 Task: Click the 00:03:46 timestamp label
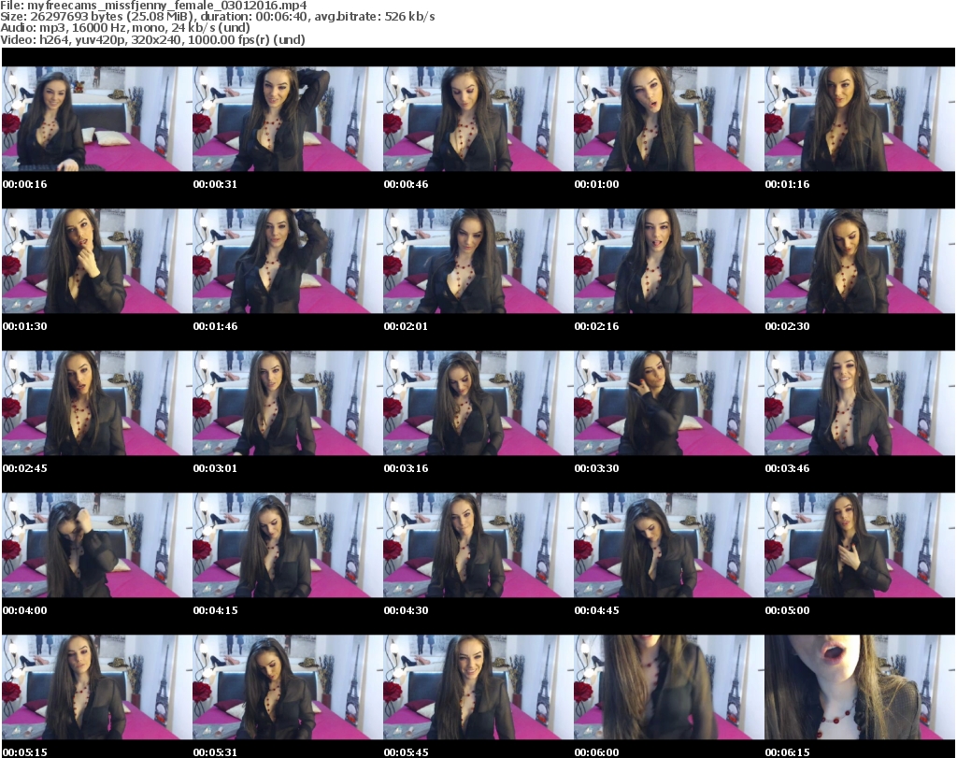[787, 468]
